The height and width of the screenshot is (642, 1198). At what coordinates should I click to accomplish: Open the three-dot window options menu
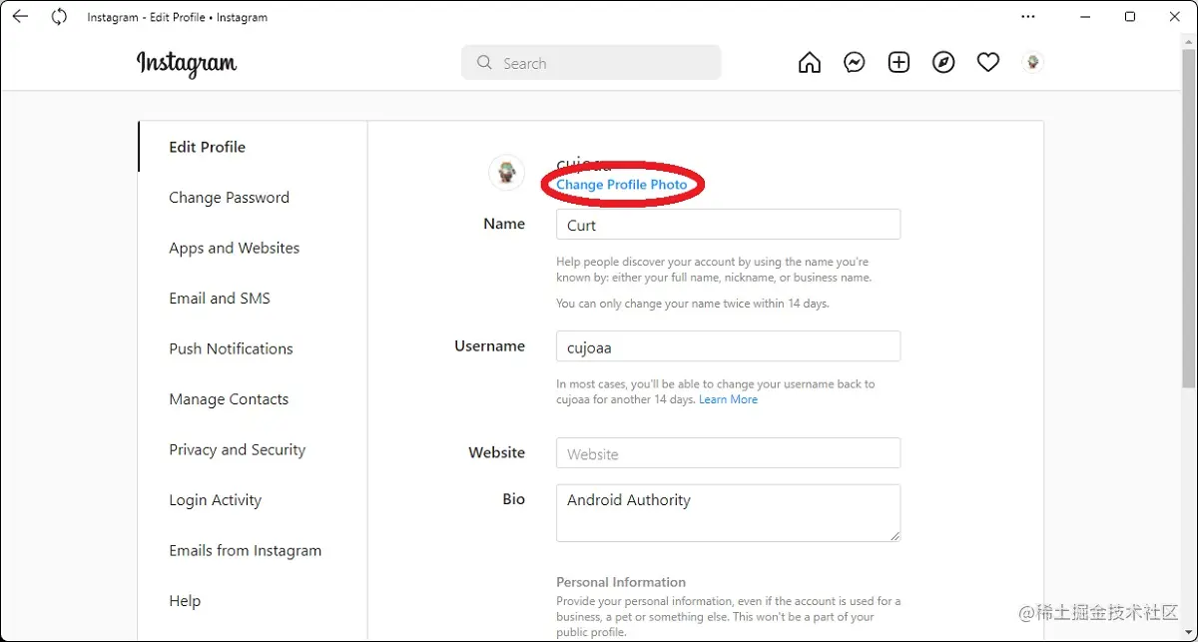(x=1028, y=17)
